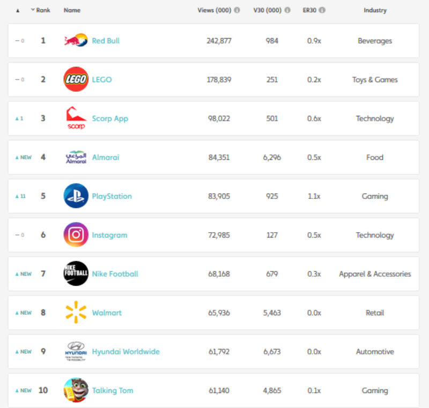Click the LEGO brand logo

tap(76, 79)
